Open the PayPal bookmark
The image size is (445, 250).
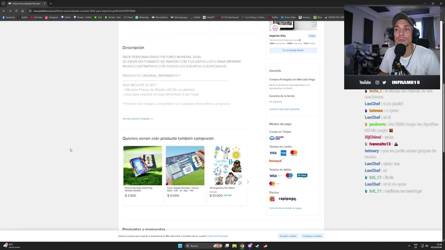coord(195,17)
